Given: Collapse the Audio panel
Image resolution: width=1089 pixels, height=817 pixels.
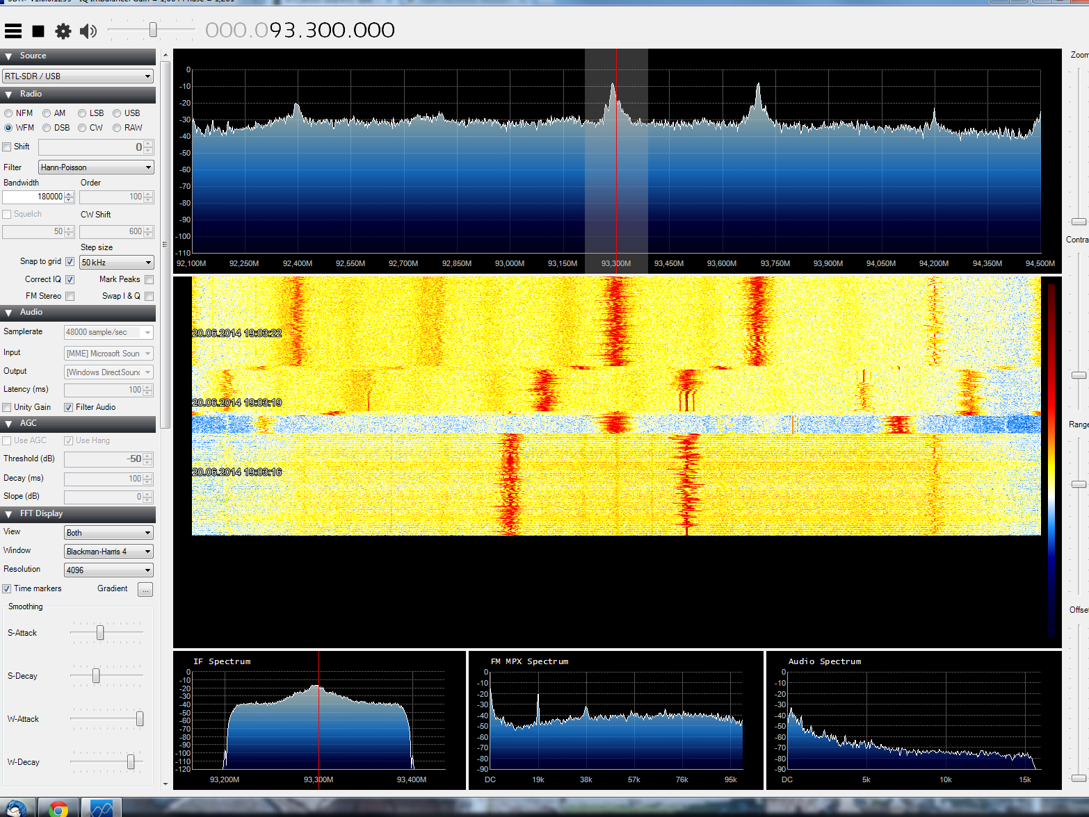Looking at the screenshot, I should (8, 313).
